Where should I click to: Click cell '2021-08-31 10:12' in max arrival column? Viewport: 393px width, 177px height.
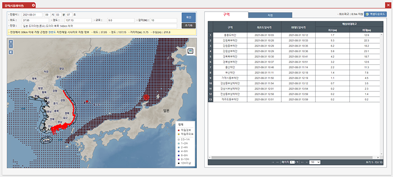(x=299, y=35)
